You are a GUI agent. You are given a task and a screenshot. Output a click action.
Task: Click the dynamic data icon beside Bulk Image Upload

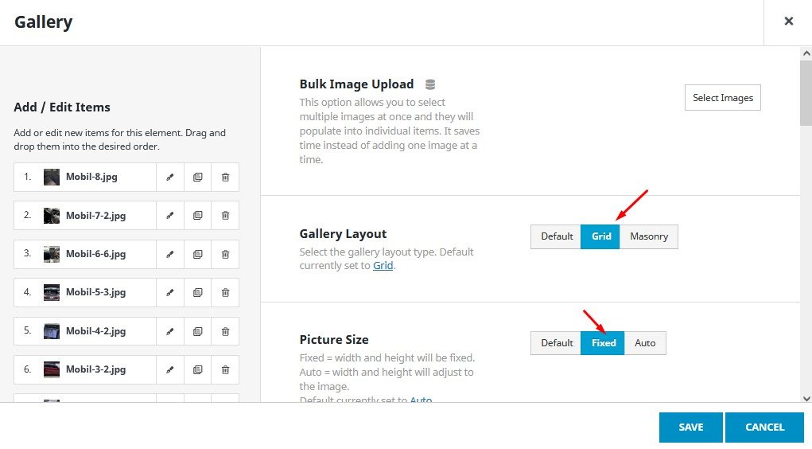[430, 84]
